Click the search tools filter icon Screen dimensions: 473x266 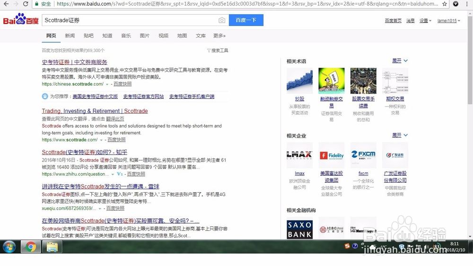[x=209, y=51]
